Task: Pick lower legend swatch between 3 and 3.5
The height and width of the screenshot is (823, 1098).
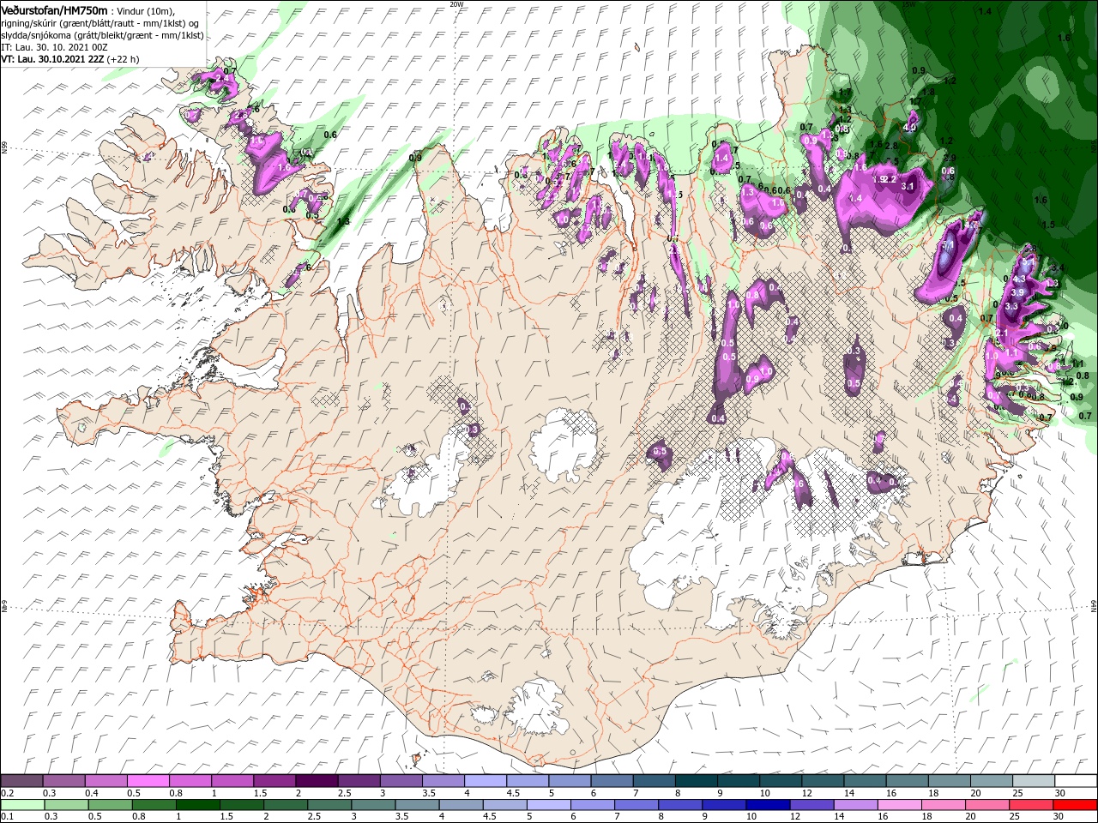Action: click(x=373, y=805)
